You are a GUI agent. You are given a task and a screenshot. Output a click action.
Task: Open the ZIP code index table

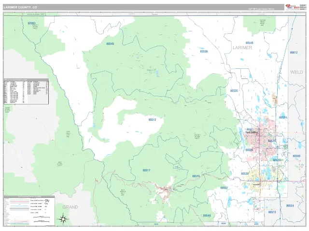coord(26,91)
